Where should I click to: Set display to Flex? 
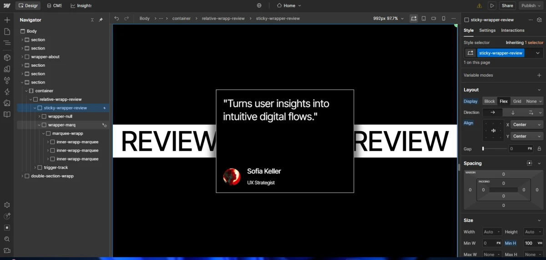[x=504, y=101]
